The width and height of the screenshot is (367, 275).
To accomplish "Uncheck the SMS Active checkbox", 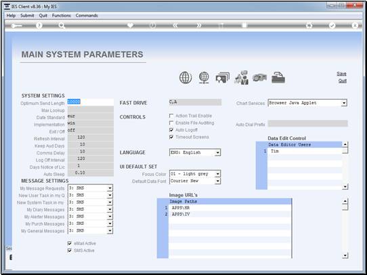I will [x=70, y=251].
